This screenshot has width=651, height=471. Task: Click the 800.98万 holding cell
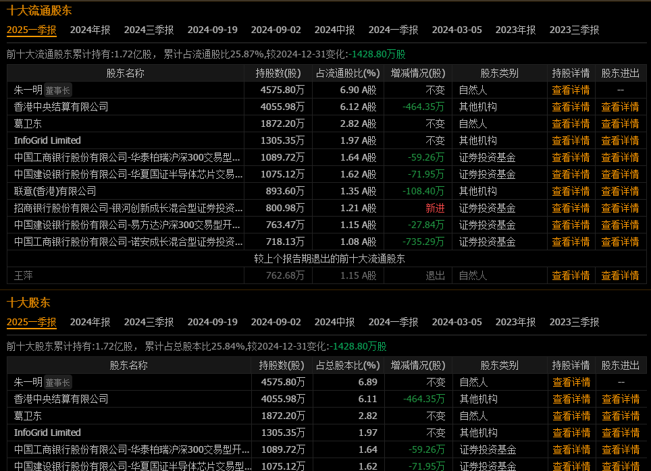(x=285, y=209)
